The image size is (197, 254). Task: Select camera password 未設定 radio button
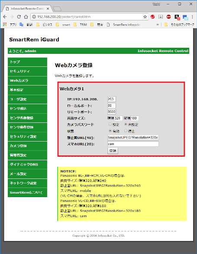tap(126, 124)
